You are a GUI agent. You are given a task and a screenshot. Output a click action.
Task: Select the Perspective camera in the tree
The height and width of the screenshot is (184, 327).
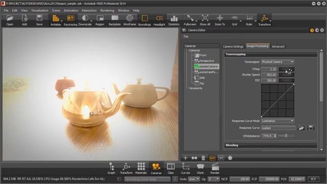tap(204, 61)
